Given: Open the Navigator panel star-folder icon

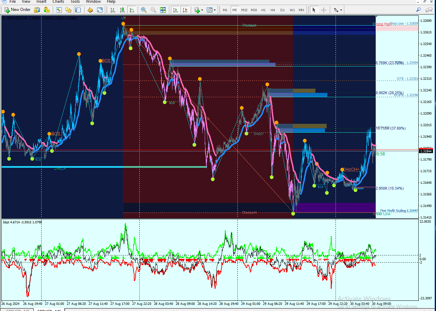Looking at the screenshot, I should pos(68,10).
